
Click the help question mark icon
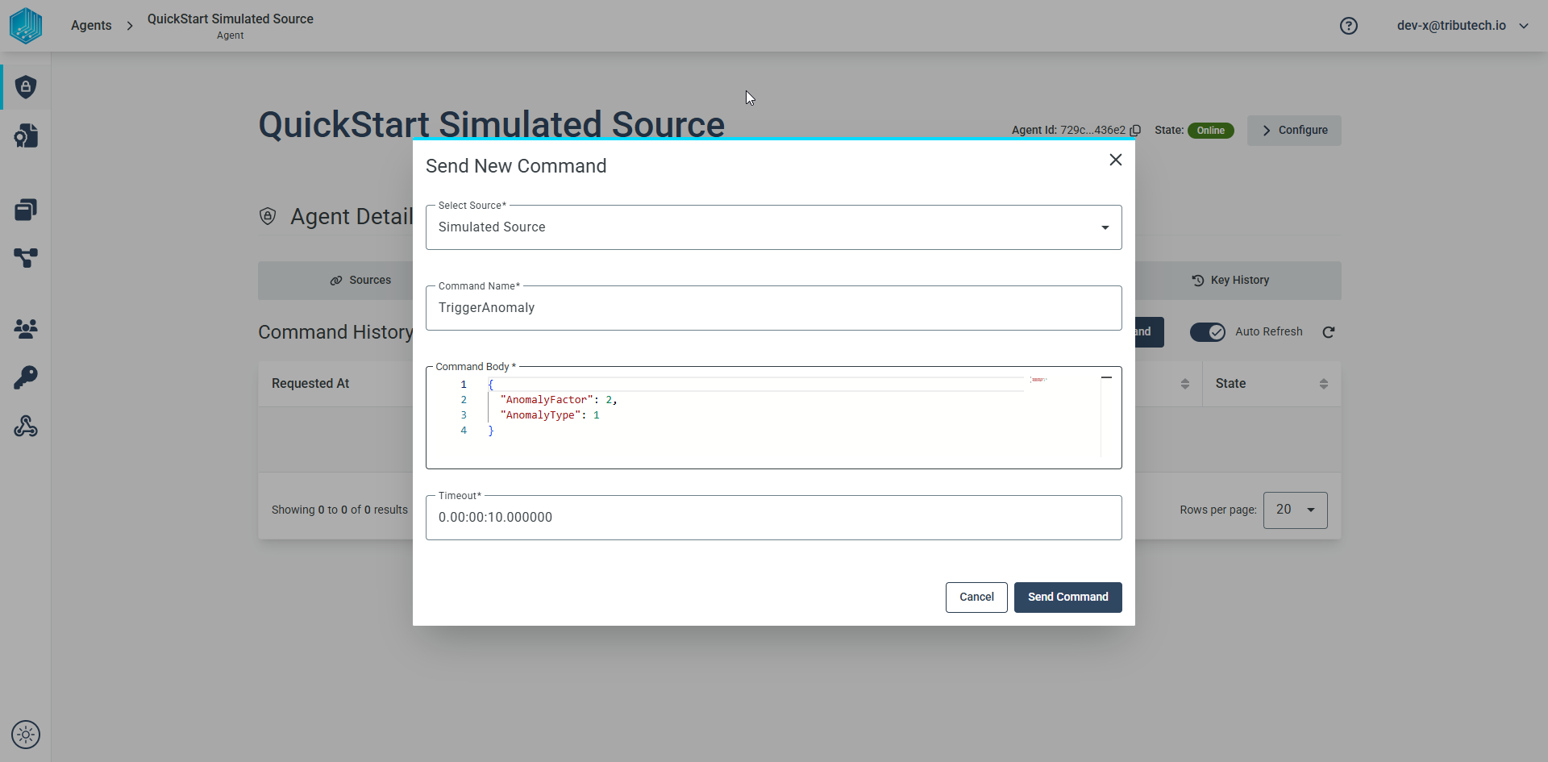tap(1349, 26)
